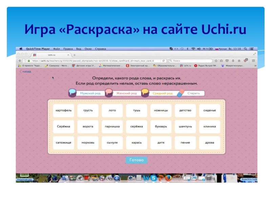The width and height of the screenshot is (271, 203).
Task: Open Skype from the dock
Action: (x=153, y=178)
